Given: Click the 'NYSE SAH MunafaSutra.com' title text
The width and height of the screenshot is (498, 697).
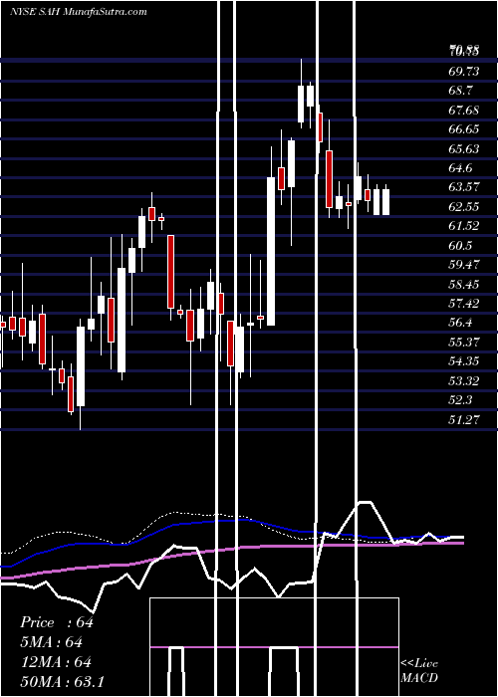Looking at the screenshot, I should (79, 12).
